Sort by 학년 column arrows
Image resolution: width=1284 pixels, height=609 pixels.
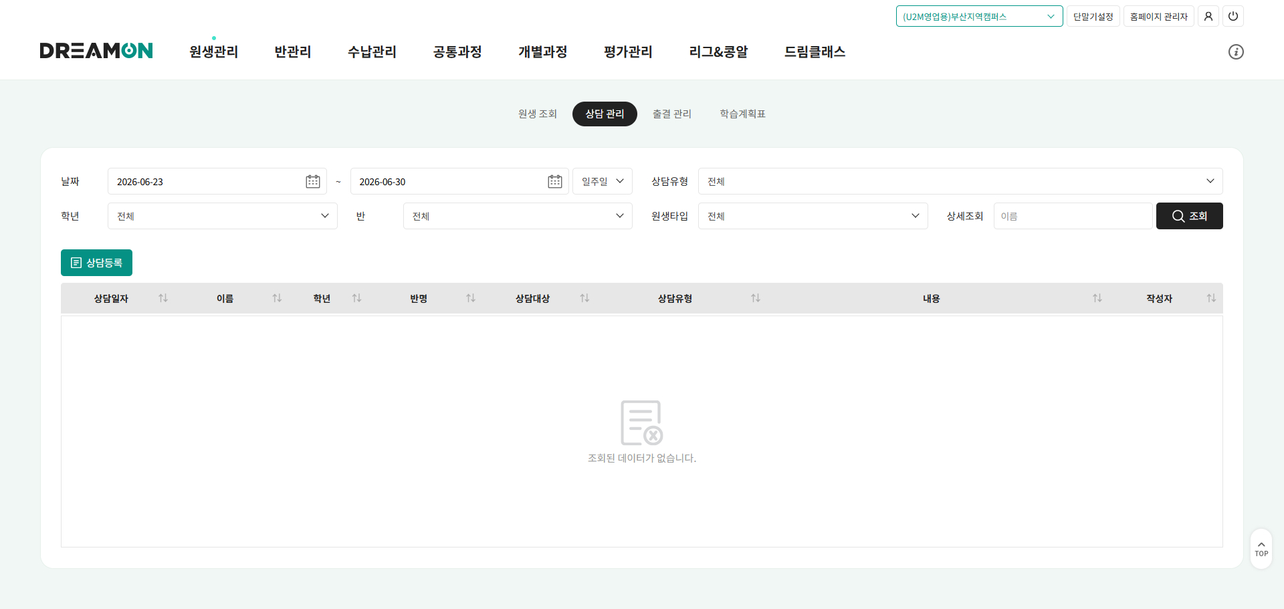point(356,298)
